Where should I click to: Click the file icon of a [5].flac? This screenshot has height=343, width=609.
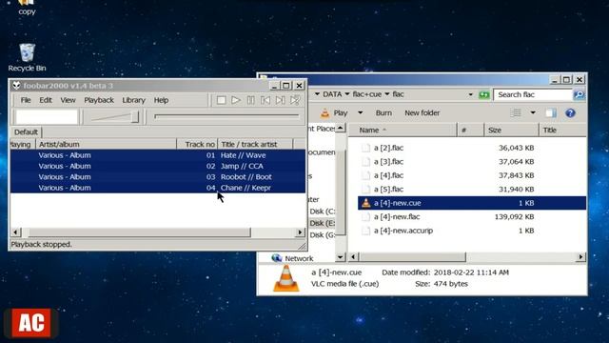365,189
